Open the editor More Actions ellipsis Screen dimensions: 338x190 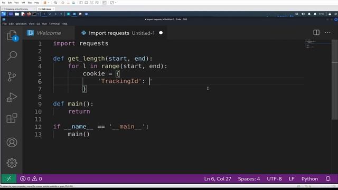[x=327, y=33]
